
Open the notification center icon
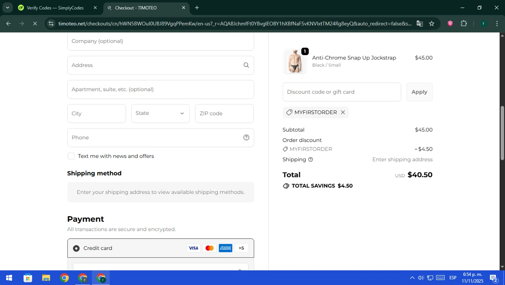494,278
